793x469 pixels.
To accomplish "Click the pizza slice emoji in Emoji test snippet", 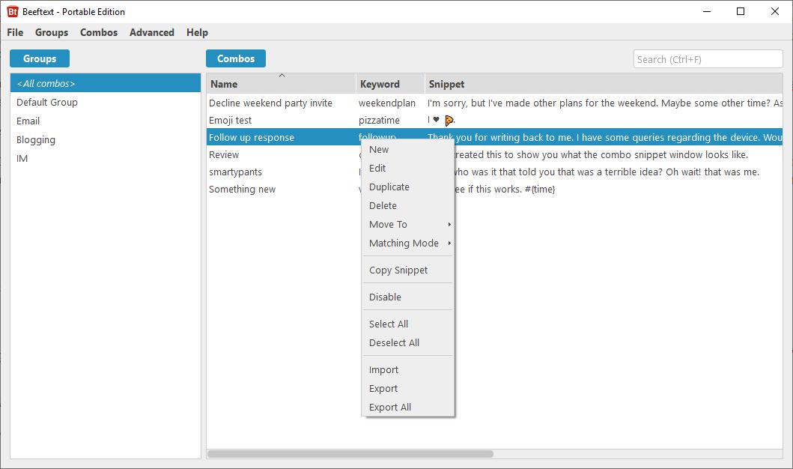I will pos(448,119).
